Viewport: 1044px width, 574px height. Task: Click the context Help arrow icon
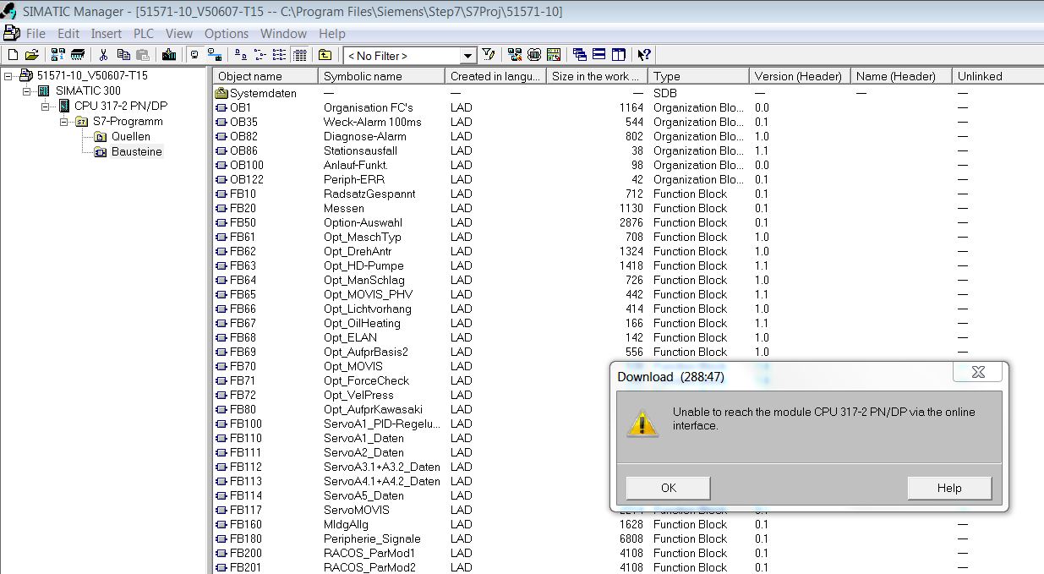click(x=644, y=55)
